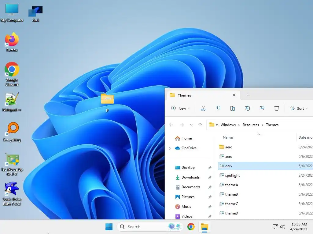
Task: Open Chrome from the taskbar
Action: (191, 227)
